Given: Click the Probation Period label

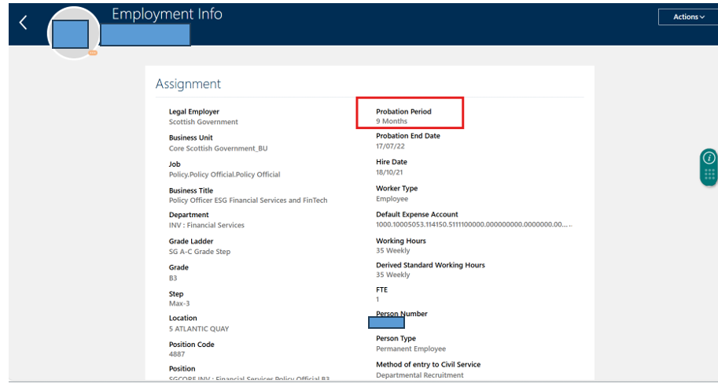Looking at the screenshot, I should click(x=403, y=111).
